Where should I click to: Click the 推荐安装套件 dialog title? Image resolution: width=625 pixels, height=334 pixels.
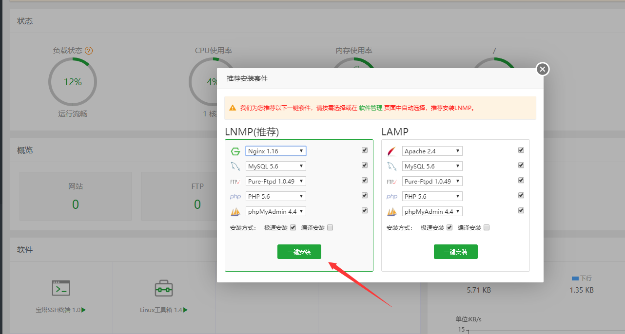click(247, 78)
